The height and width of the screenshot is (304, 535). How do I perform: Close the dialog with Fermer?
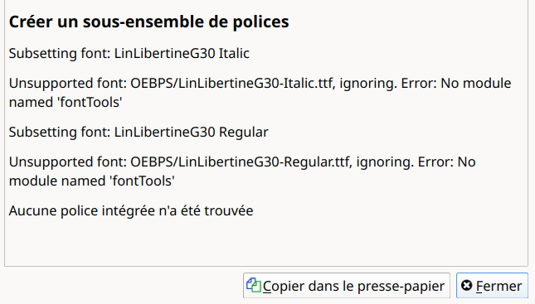(492, 286)
